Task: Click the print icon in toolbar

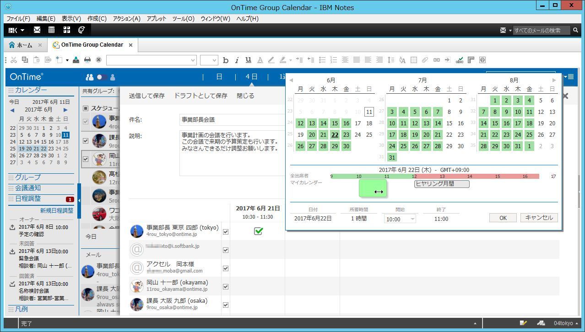Action: (87, 60)
